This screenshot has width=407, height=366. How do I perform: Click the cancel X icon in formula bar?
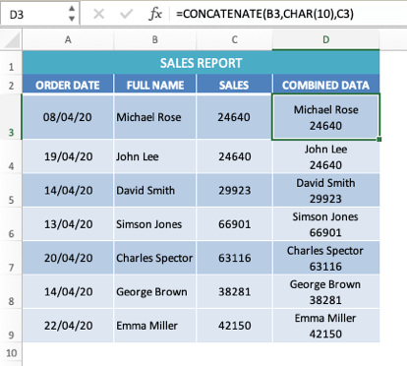coord(98,14)
